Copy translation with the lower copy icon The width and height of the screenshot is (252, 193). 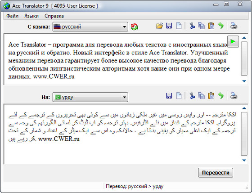point(202,96)
